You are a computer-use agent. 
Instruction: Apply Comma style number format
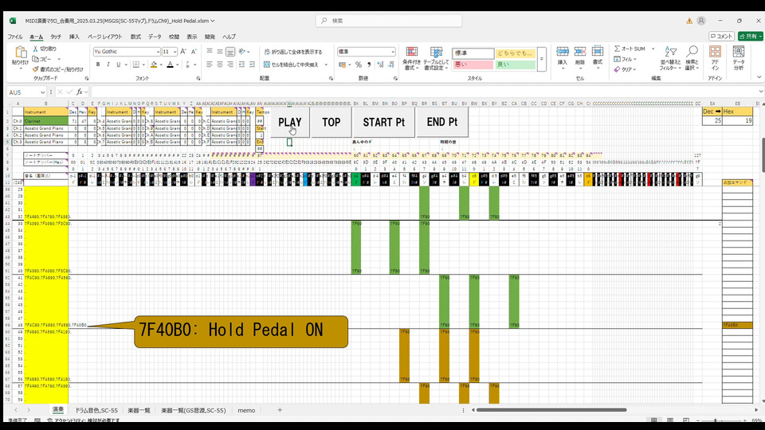369,64
